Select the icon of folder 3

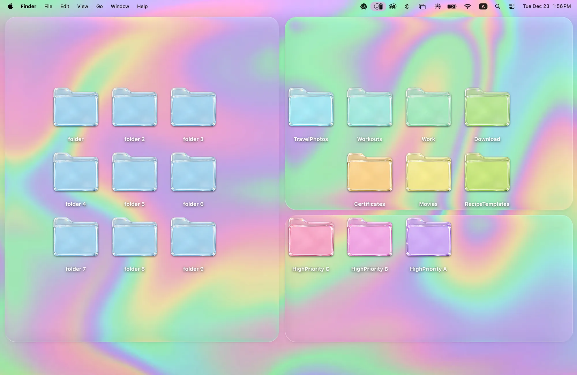(x=193, y=107)
